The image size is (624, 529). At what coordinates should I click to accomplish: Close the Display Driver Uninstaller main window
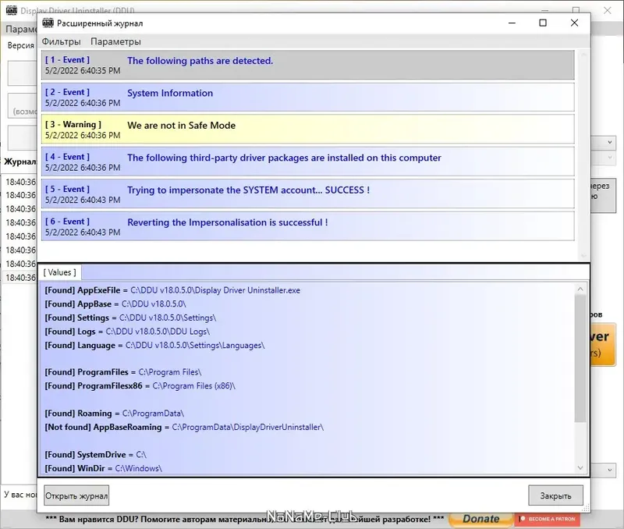(x=608, y=10)
